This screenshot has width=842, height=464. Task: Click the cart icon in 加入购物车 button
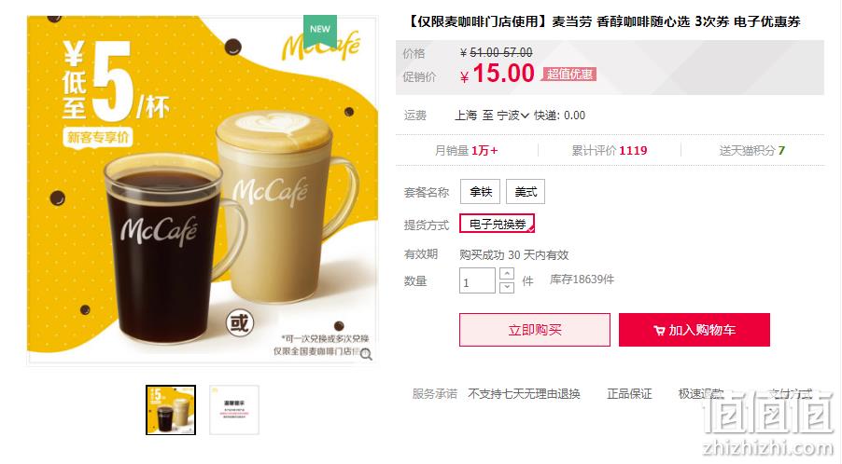coord(659,331)
